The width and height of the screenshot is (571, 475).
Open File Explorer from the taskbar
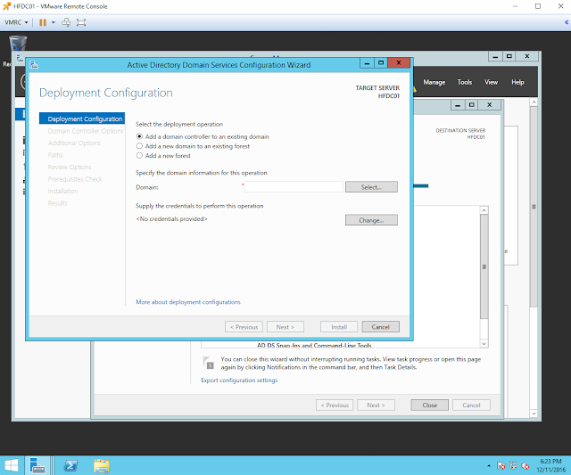click(102, 465)
